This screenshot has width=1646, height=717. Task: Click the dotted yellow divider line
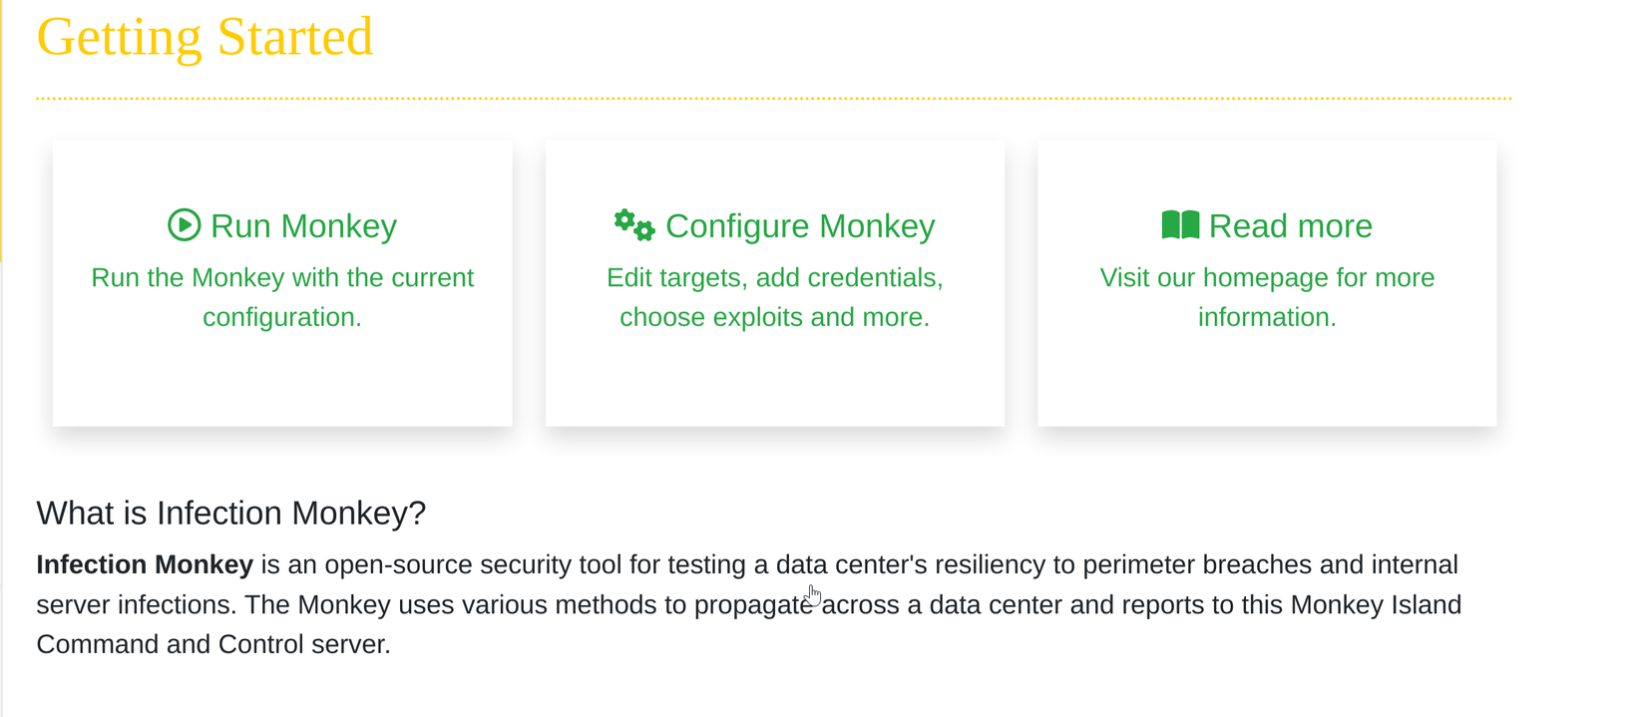tap(773, 99)
